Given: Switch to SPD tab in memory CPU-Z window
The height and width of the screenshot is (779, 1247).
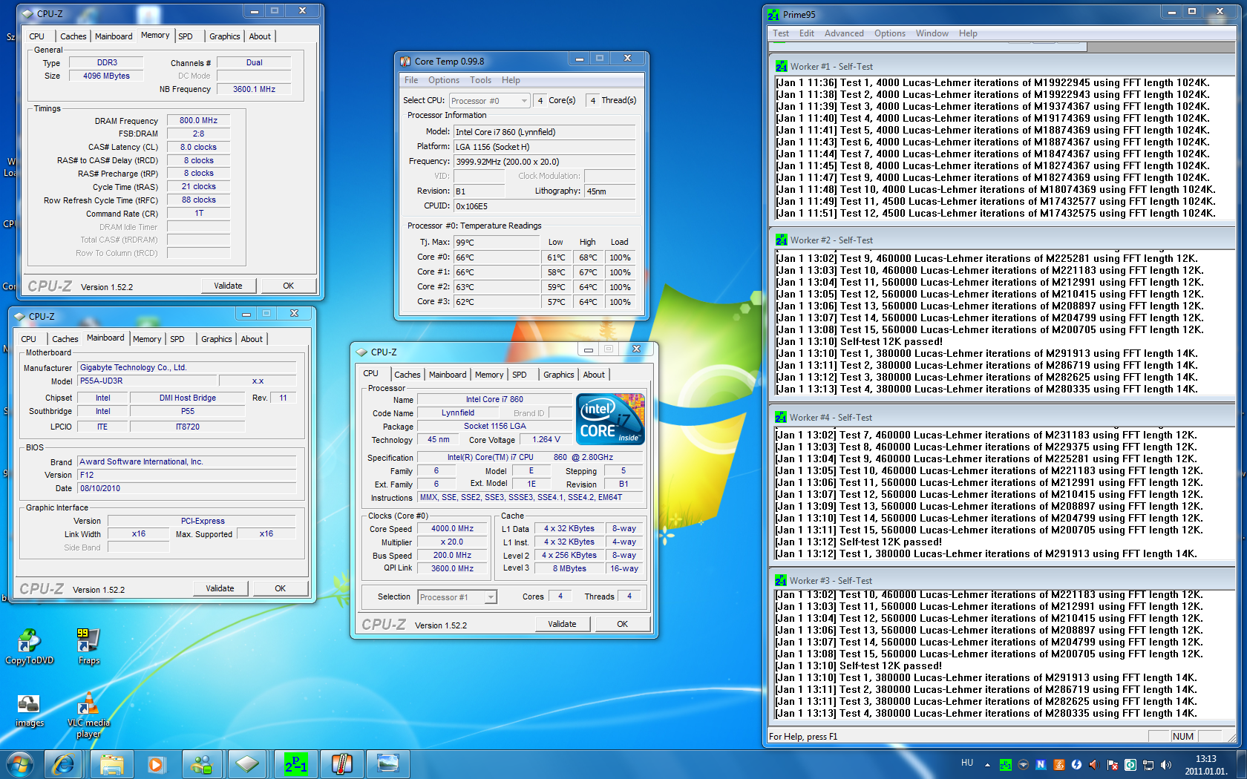Looking at the screenshot, I should coord(186,36).
